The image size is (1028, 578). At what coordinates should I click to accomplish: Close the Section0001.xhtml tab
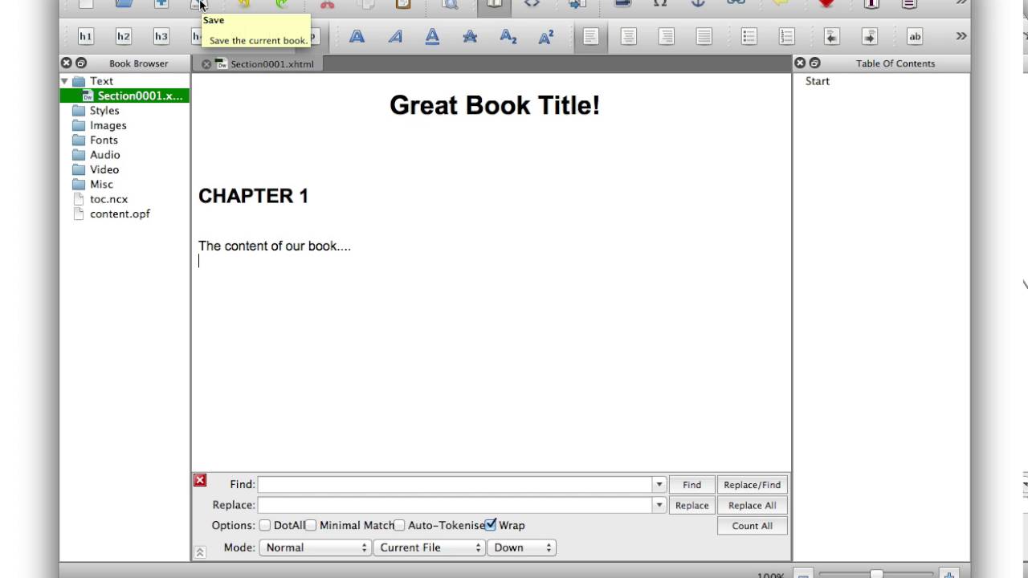coord(206,63)
